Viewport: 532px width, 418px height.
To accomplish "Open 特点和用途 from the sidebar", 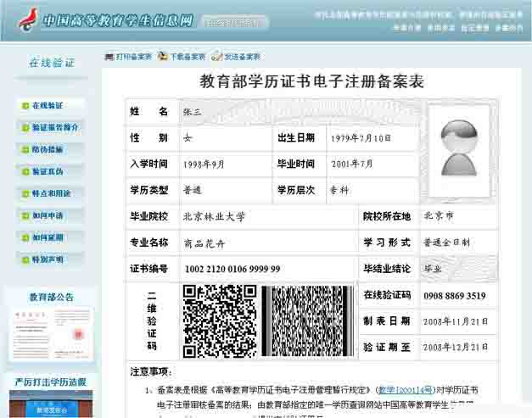I will tap(51, 194).
